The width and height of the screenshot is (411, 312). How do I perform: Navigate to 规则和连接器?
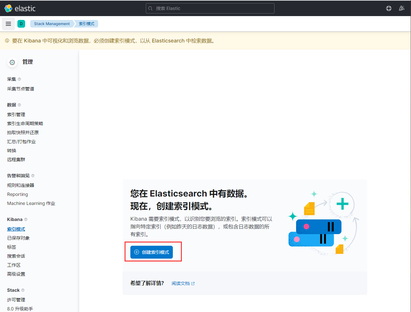21,185
